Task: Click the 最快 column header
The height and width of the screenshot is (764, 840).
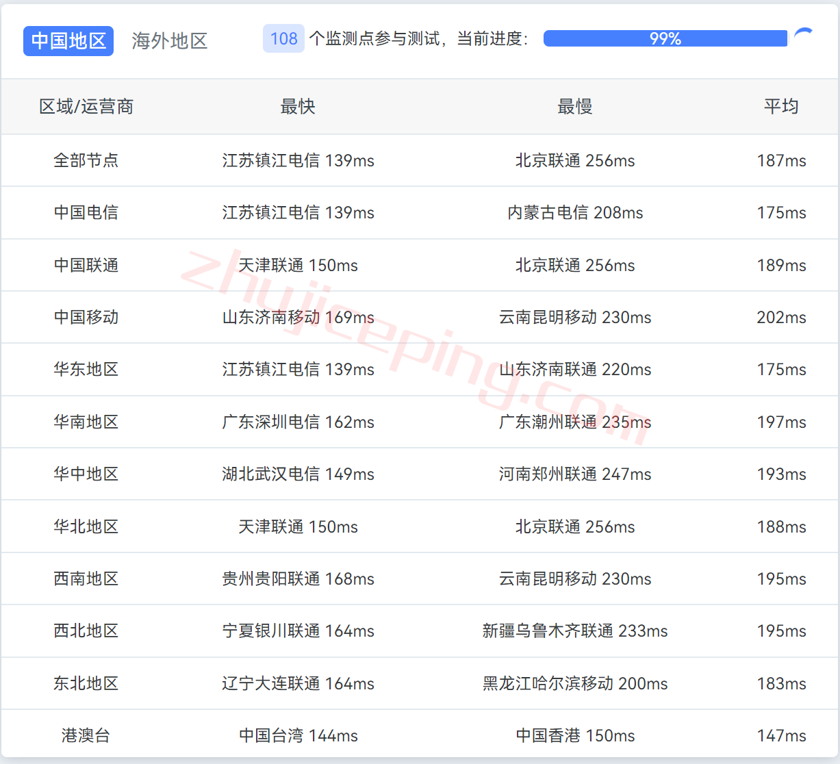Action: click(x=298, y=107)
